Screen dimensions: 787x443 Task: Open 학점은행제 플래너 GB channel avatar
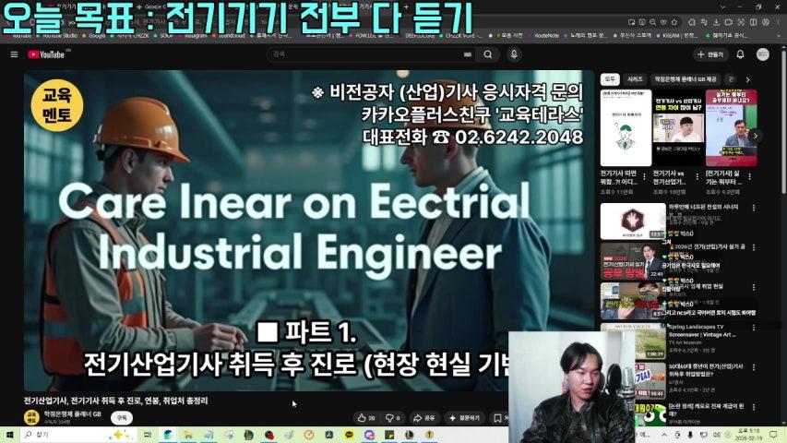[31, 417]
